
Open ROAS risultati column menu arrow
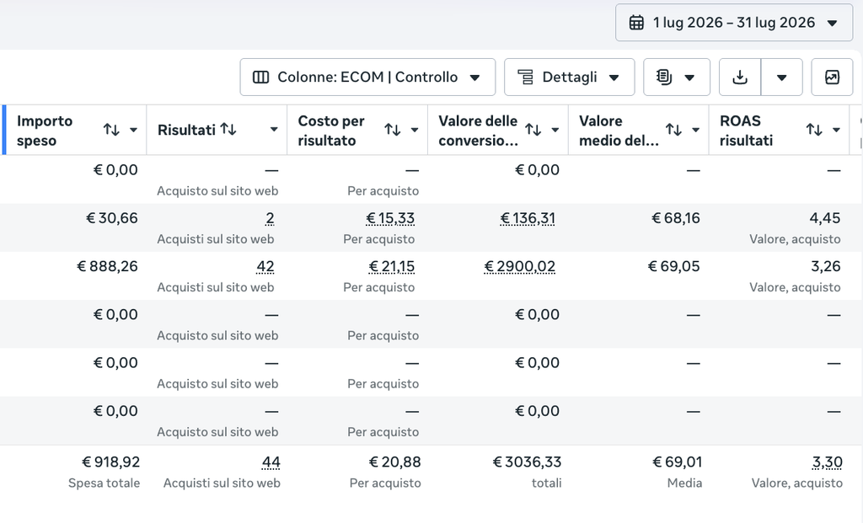(x=836, y=131)
